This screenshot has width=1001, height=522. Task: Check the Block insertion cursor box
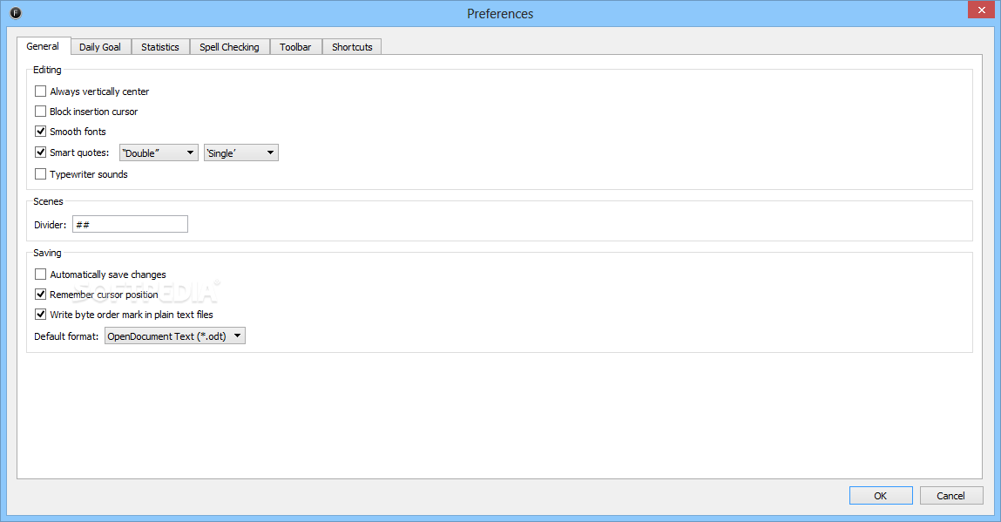click(x=40, y=111)
